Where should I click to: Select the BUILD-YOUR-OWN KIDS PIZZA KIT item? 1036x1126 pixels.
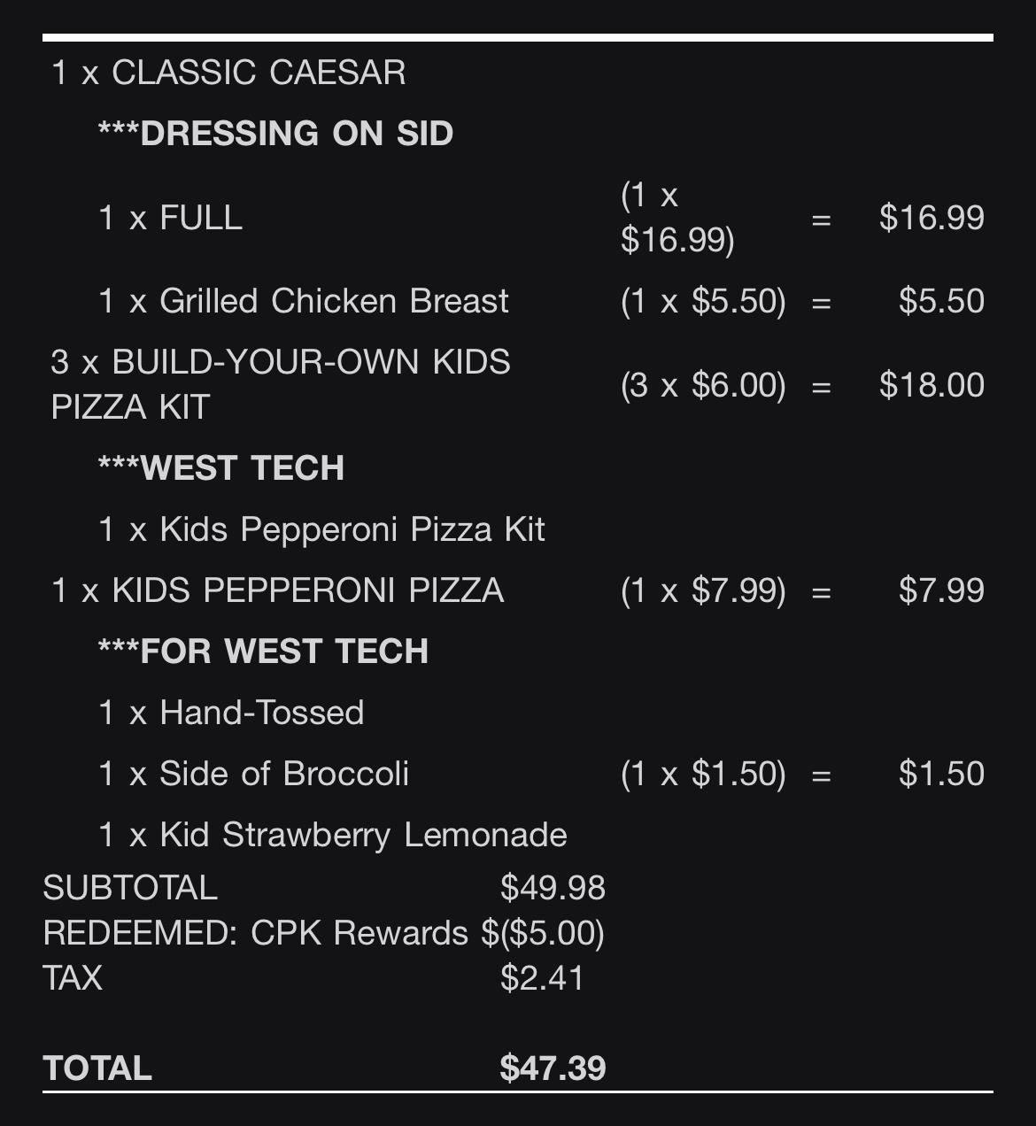point(281,384)
